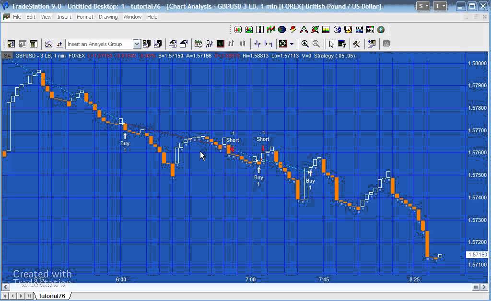
Task: Click the Strategy (.05,.05) label
Action: click(x=334, y=56)
